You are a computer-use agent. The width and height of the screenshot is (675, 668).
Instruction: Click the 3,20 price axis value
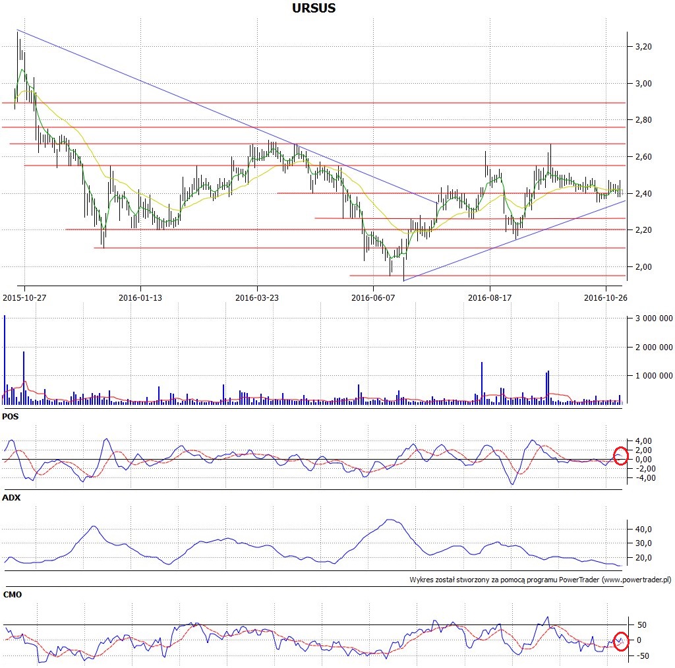643,47
